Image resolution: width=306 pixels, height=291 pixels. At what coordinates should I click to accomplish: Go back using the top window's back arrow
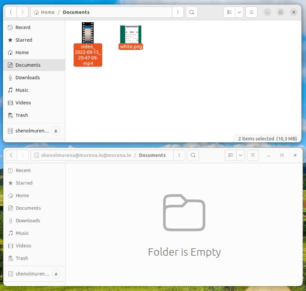(x=11, y=12)
